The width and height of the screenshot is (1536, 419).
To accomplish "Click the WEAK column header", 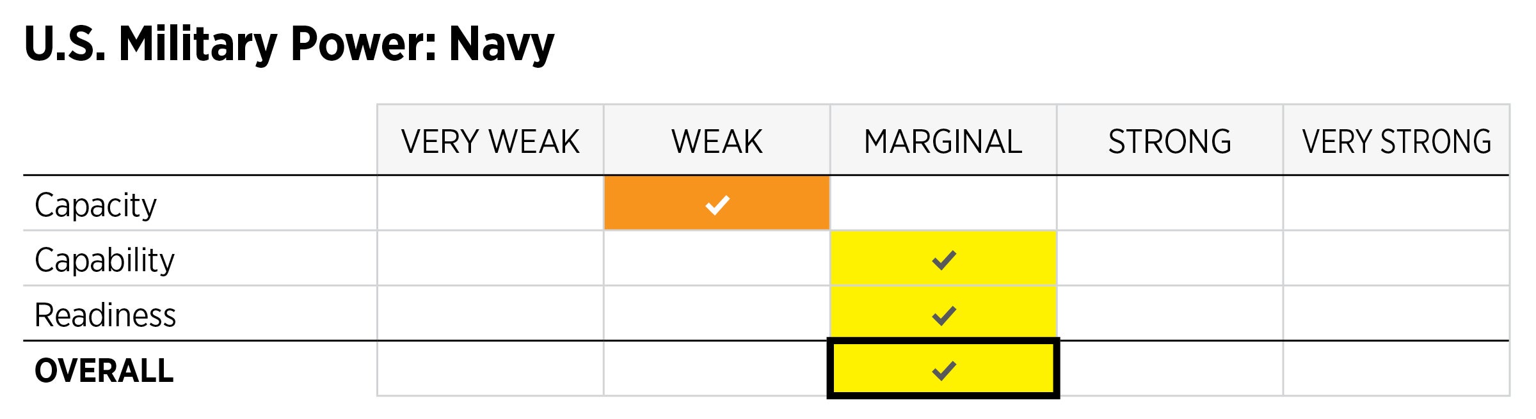I will click(x=717, y=141).
